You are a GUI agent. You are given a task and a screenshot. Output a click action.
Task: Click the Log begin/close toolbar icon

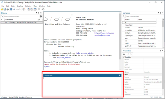click(x=11, y=9)
